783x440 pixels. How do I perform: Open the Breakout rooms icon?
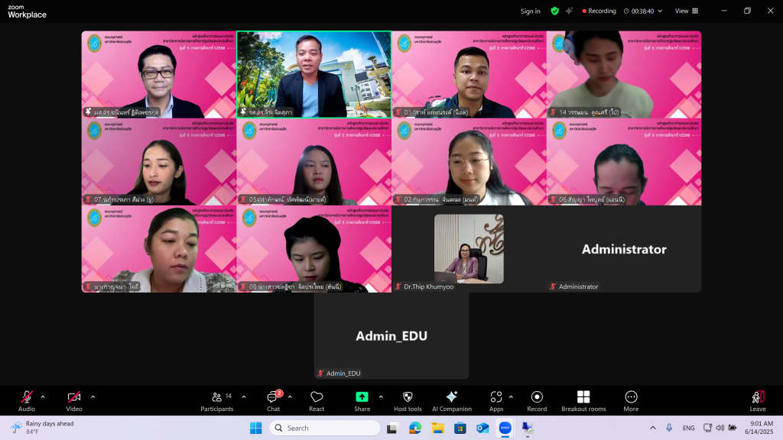[x=583, y=400]
